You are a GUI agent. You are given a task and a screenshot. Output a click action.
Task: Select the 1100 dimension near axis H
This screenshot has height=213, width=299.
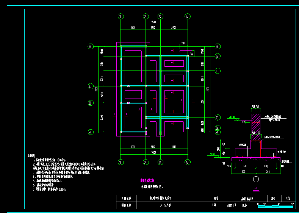[183, 43]
